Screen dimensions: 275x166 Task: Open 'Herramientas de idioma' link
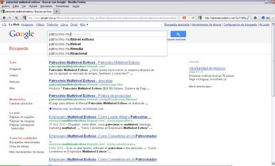pyautogui.click(x=206, y=25)
